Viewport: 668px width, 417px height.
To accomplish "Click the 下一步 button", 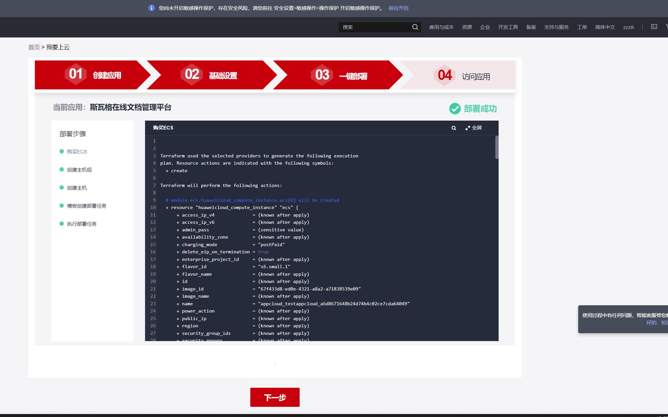I will pyautogui.click(x=275, y=397).
